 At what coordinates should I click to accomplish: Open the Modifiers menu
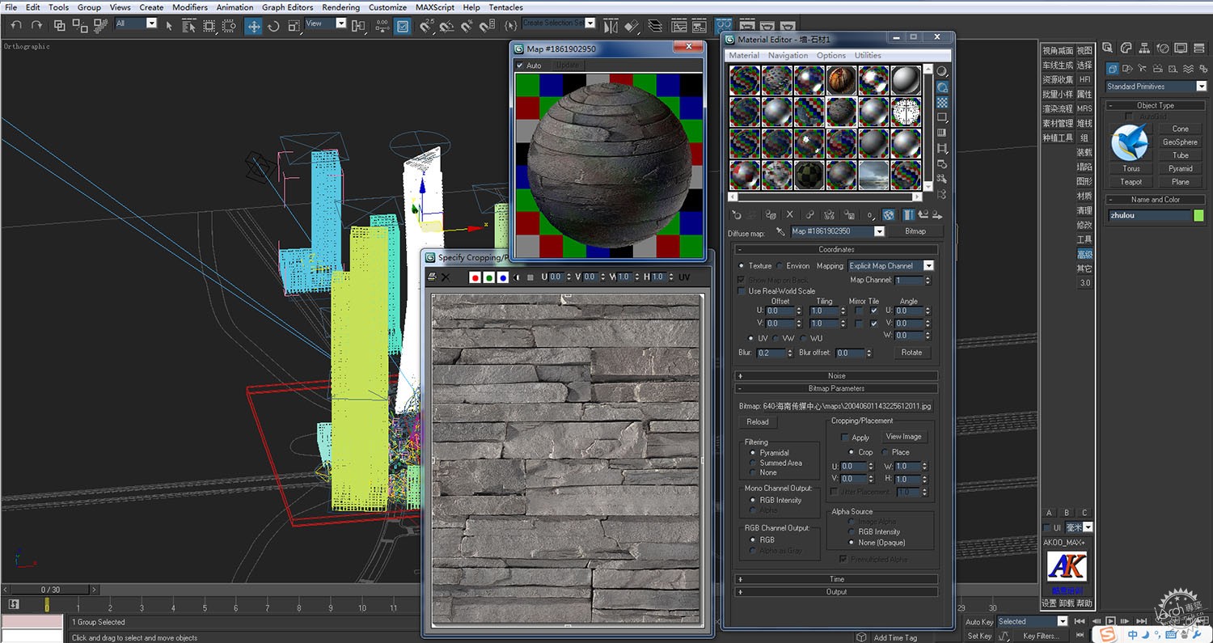point(190,7)
